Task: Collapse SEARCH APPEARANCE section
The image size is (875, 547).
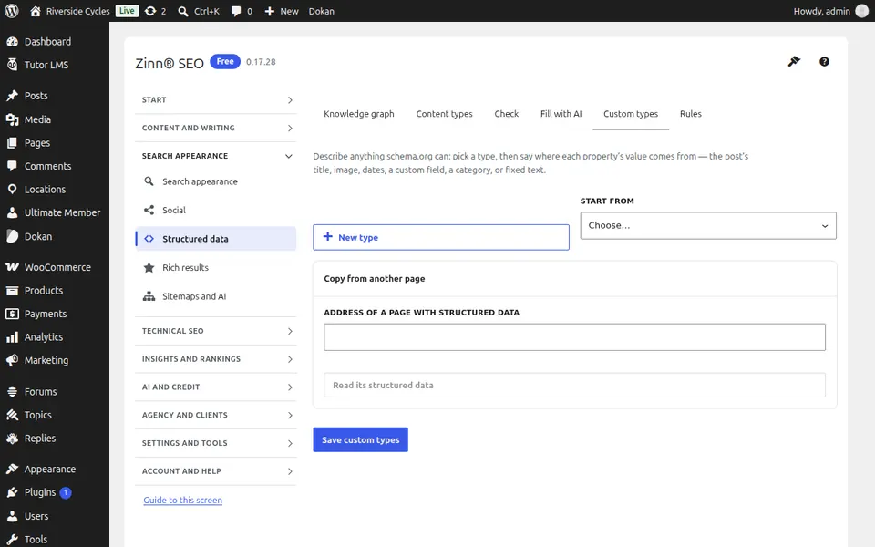Action: 216,156
